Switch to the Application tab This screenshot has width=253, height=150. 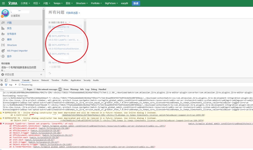pyautogui.click(x=76, y=80)
